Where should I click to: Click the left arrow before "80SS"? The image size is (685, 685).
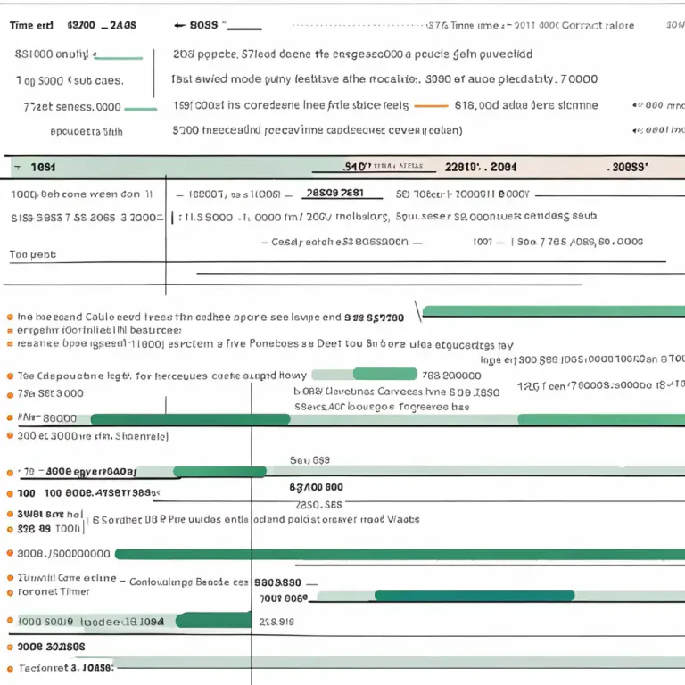pyautogui.click(x=179, y=25)
